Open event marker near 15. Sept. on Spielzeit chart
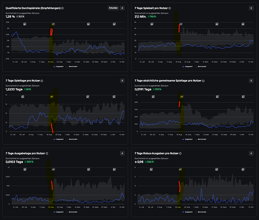This screenshot has height=220, width=259. tap(217, 24)
